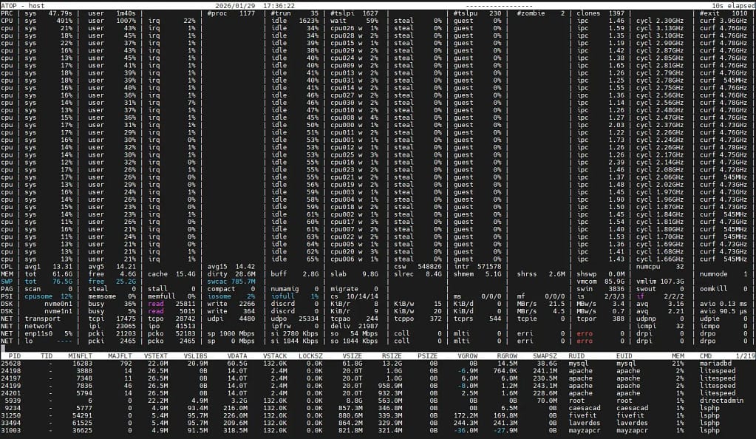The image size is (756, 439).
Task: Click the nvme0n1 disk name
Action: click(x=58, y=304)
